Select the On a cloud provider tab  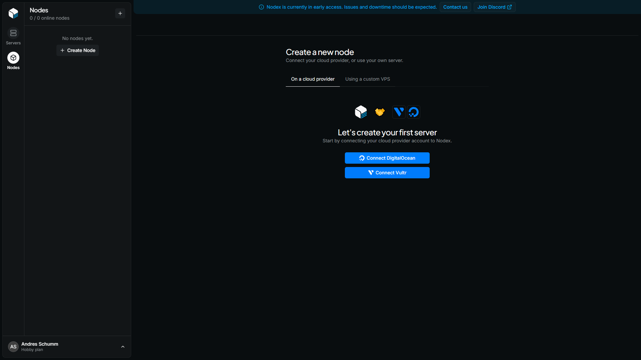313,79
